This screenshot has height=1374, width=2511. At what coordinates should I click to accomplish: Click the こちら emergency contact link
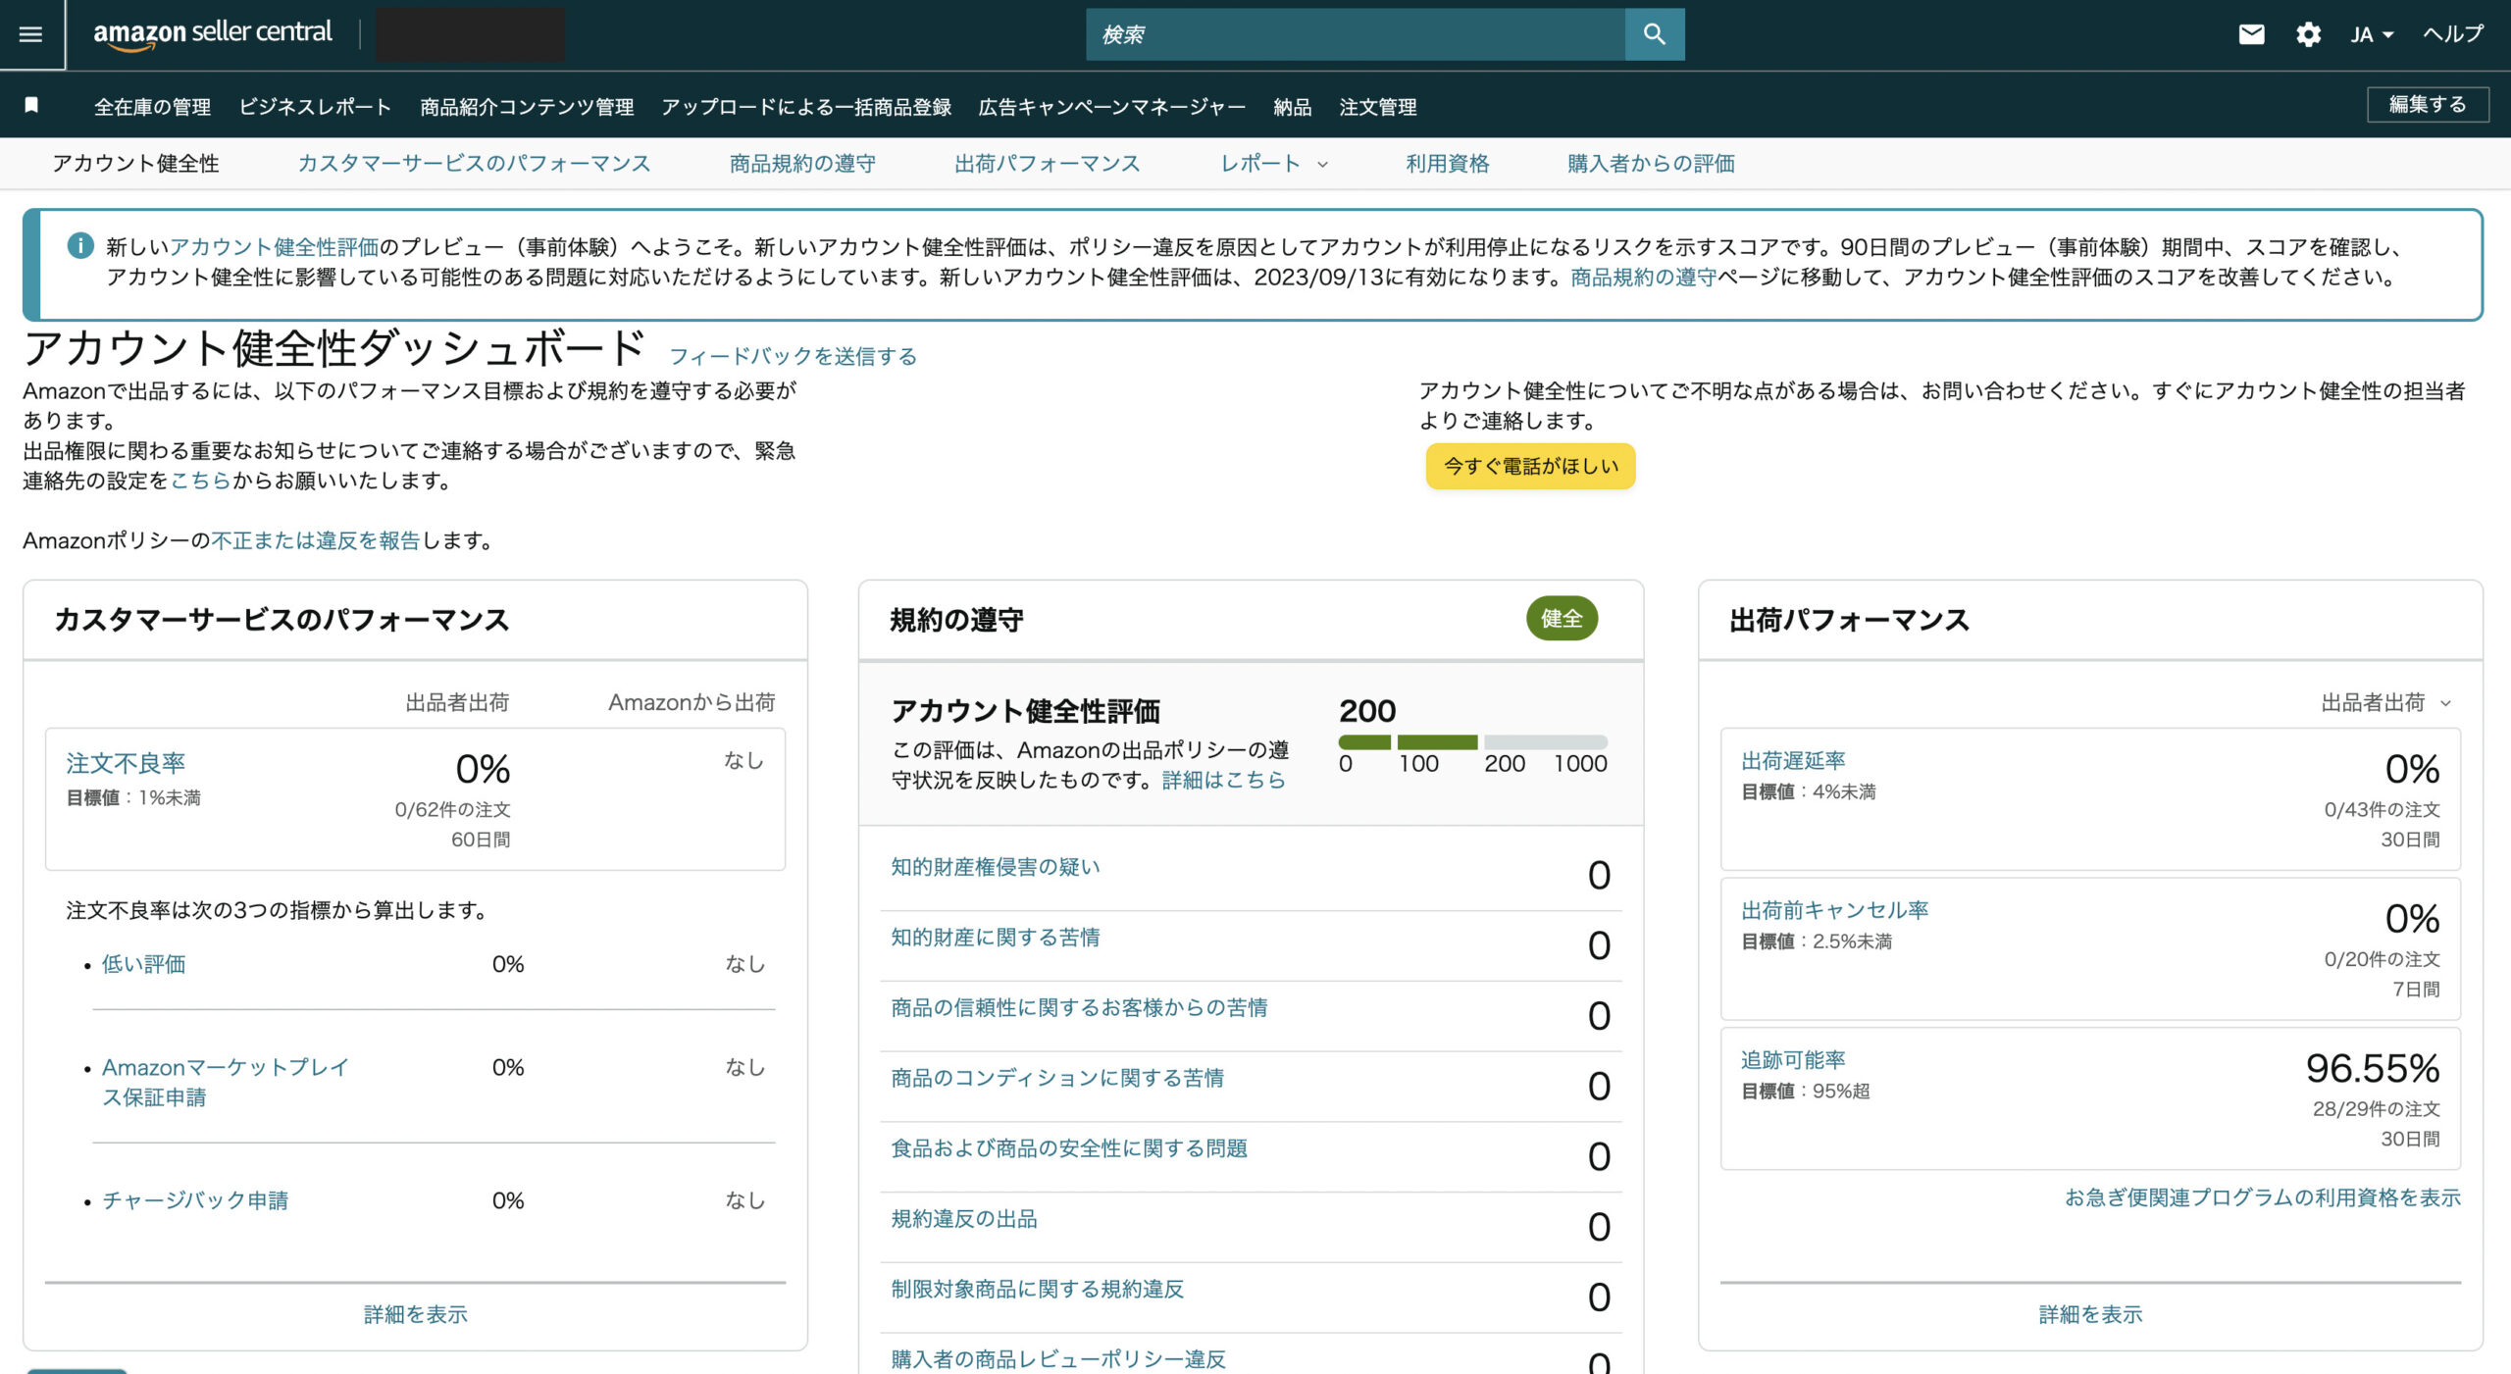(x=201, y=481)
